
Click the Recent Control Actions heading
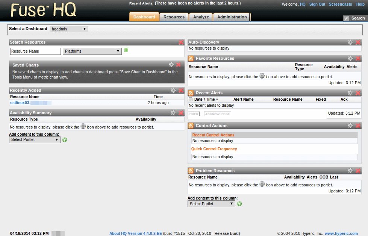click(214, 135)
